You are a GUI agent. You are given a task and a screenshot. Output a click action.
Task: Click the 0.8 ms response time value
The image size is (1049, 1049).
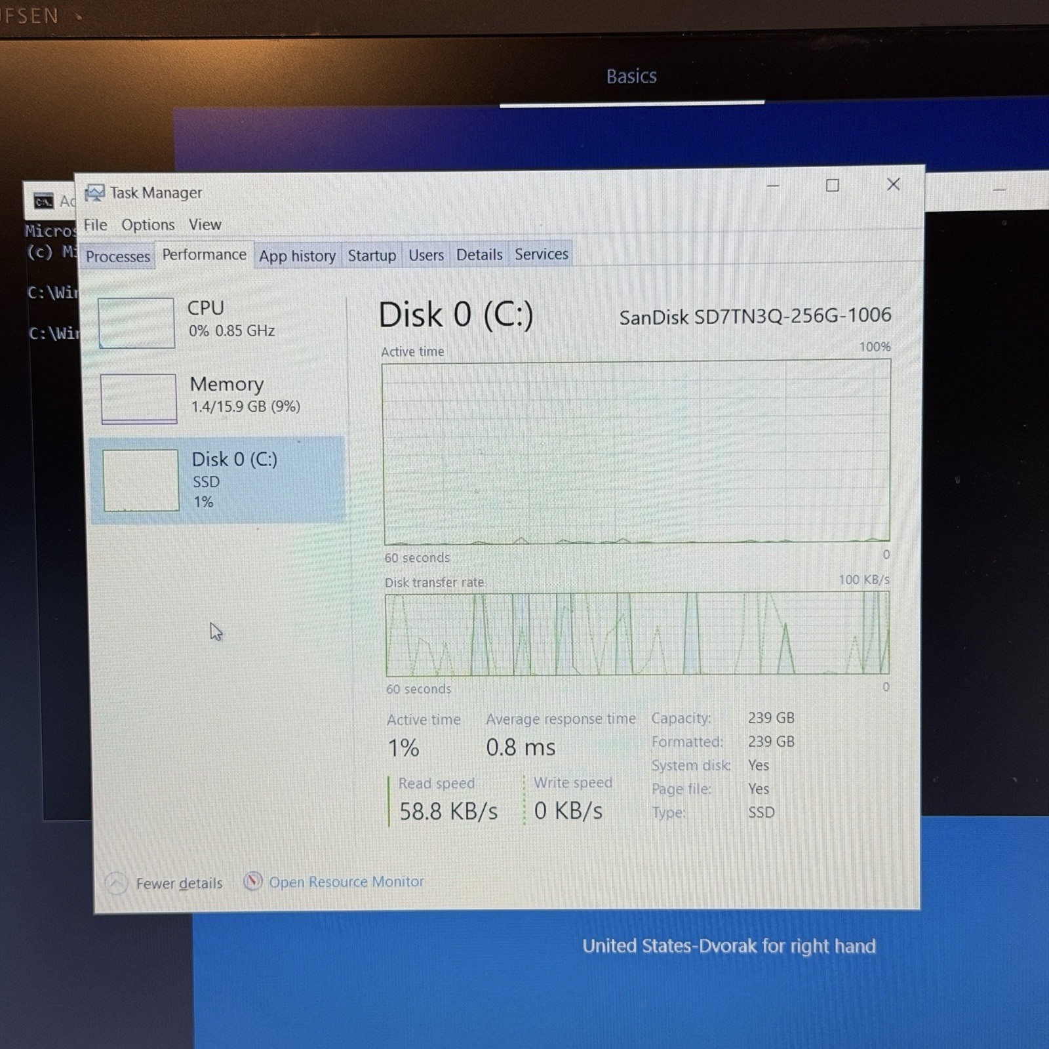pos(521,747)
